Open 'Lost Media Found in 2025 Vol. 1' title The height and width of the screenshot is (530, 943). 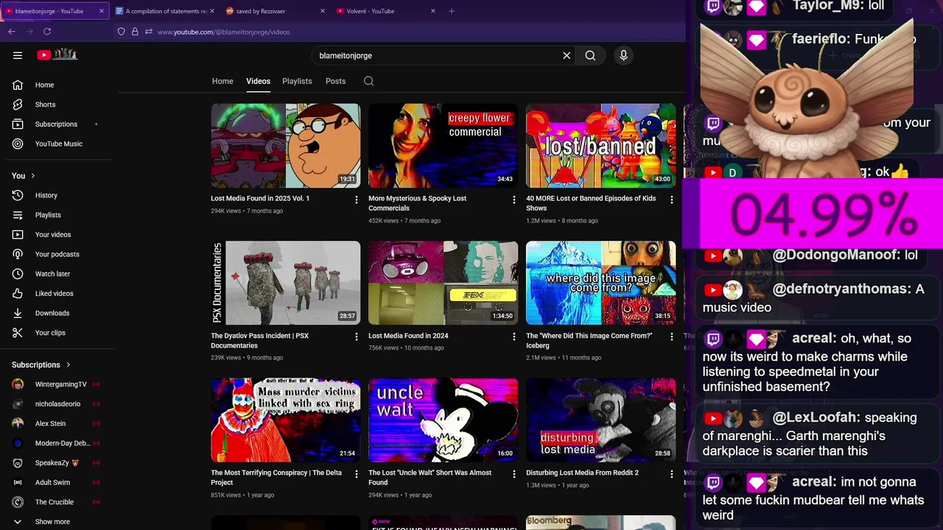click(x=260, y=198)
